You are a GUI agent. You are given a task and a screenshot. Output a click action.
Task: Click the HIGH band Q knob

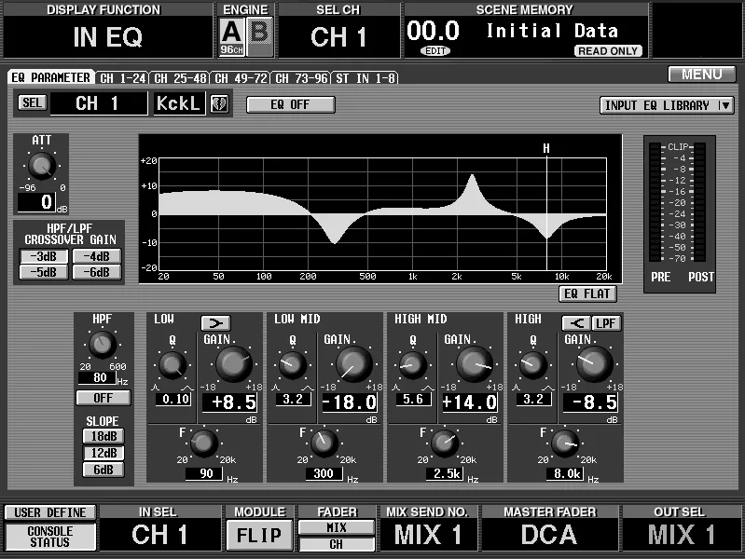[533, 365]
